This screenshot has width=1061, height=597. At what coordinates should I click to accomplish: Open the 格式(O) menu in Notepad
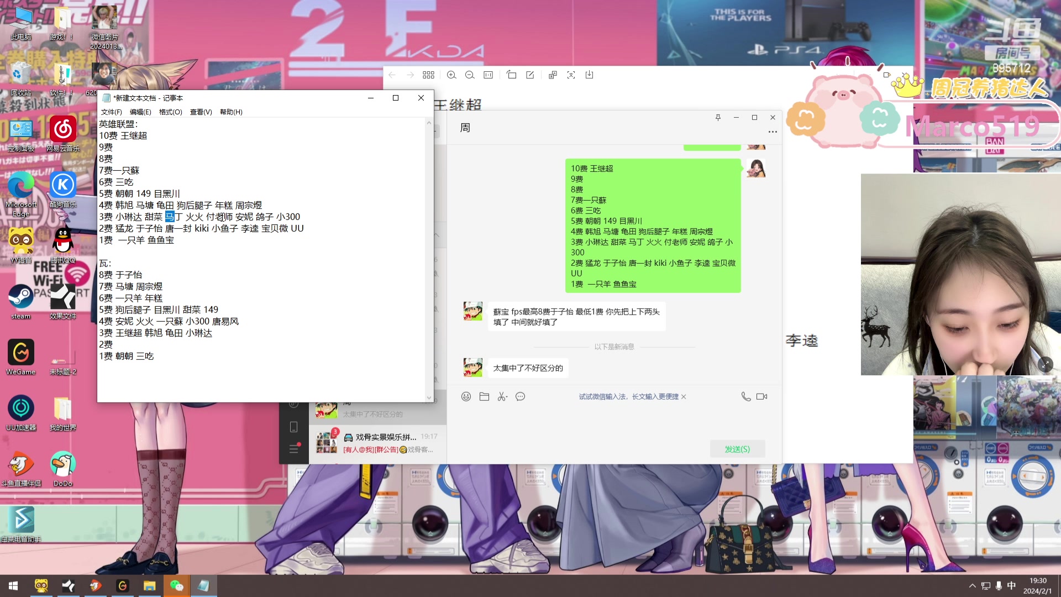tap(170, 111)
